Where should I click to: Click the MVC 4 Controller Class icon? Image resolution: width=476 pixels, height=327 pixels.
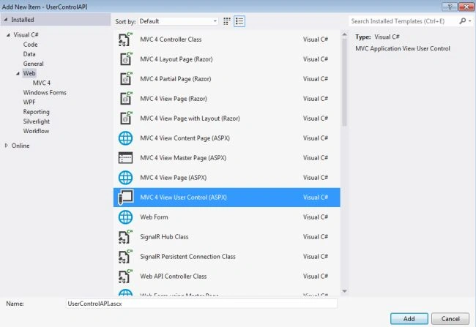click(125, 40)
